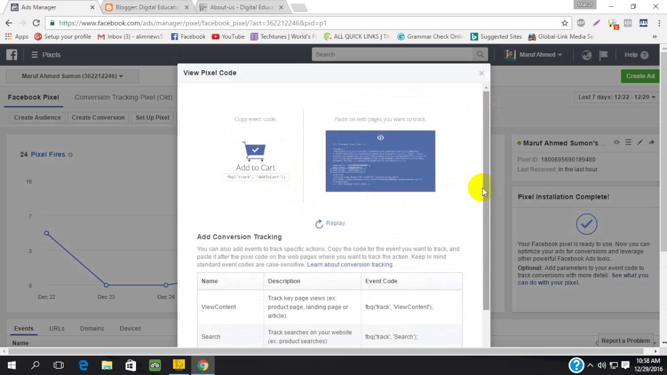Show hidden system tray icons
667x375 pixels.
(x=591, y=365)
